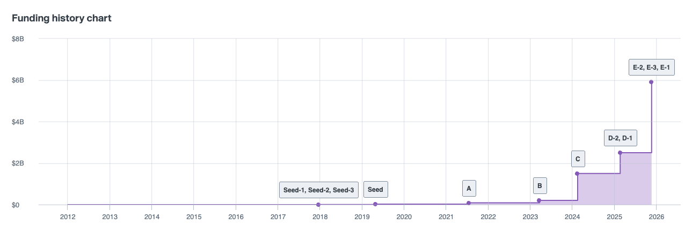The image size is (692, 232).
Task: Select the D round data point dot
Action: click(x=620, y=153)
